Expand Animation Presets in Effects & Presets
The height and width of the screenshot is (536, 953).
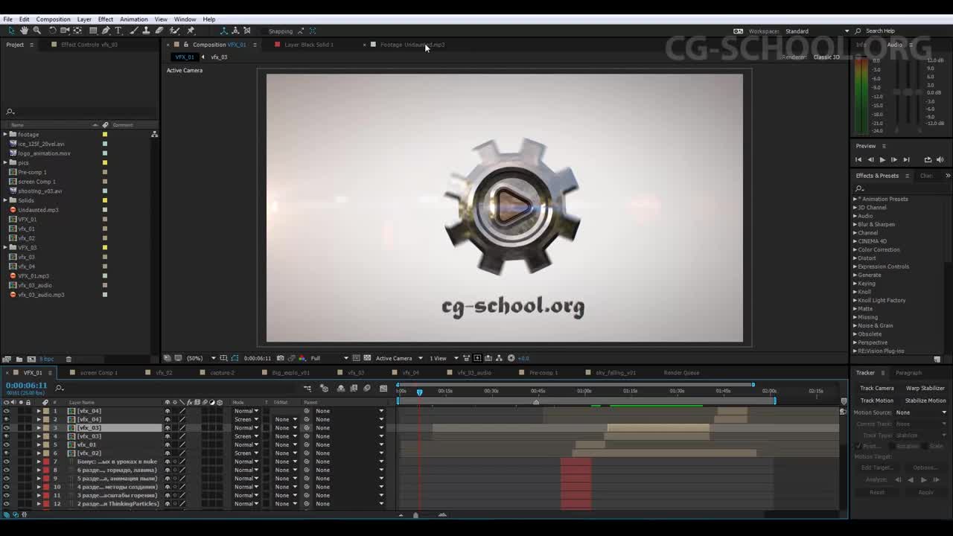click(x=855, y=199)
